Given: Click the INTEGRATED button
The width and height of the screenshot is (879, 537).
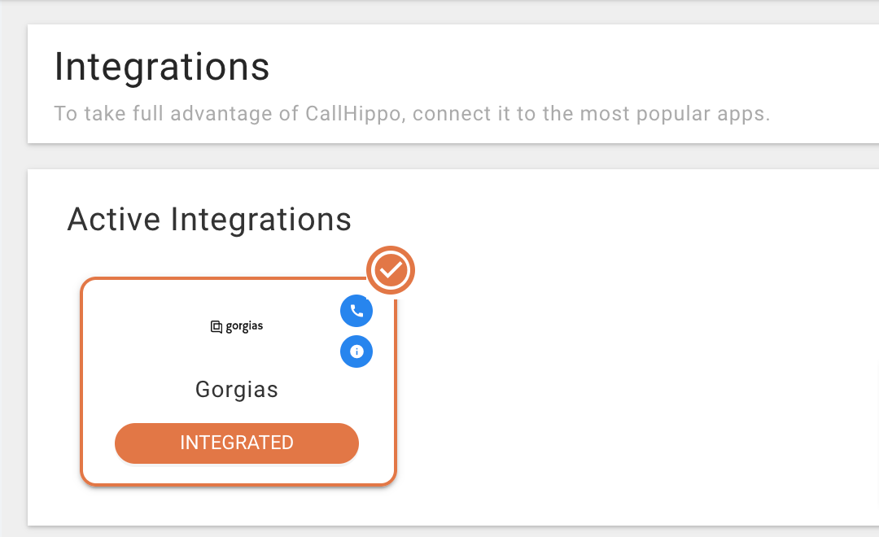Looking at the screenshot, I should click(237, 443).
